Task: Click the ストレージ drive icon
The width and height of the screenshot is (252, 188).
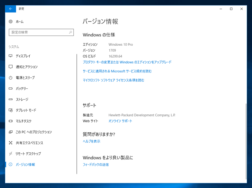Action: (x=11, y=100)
